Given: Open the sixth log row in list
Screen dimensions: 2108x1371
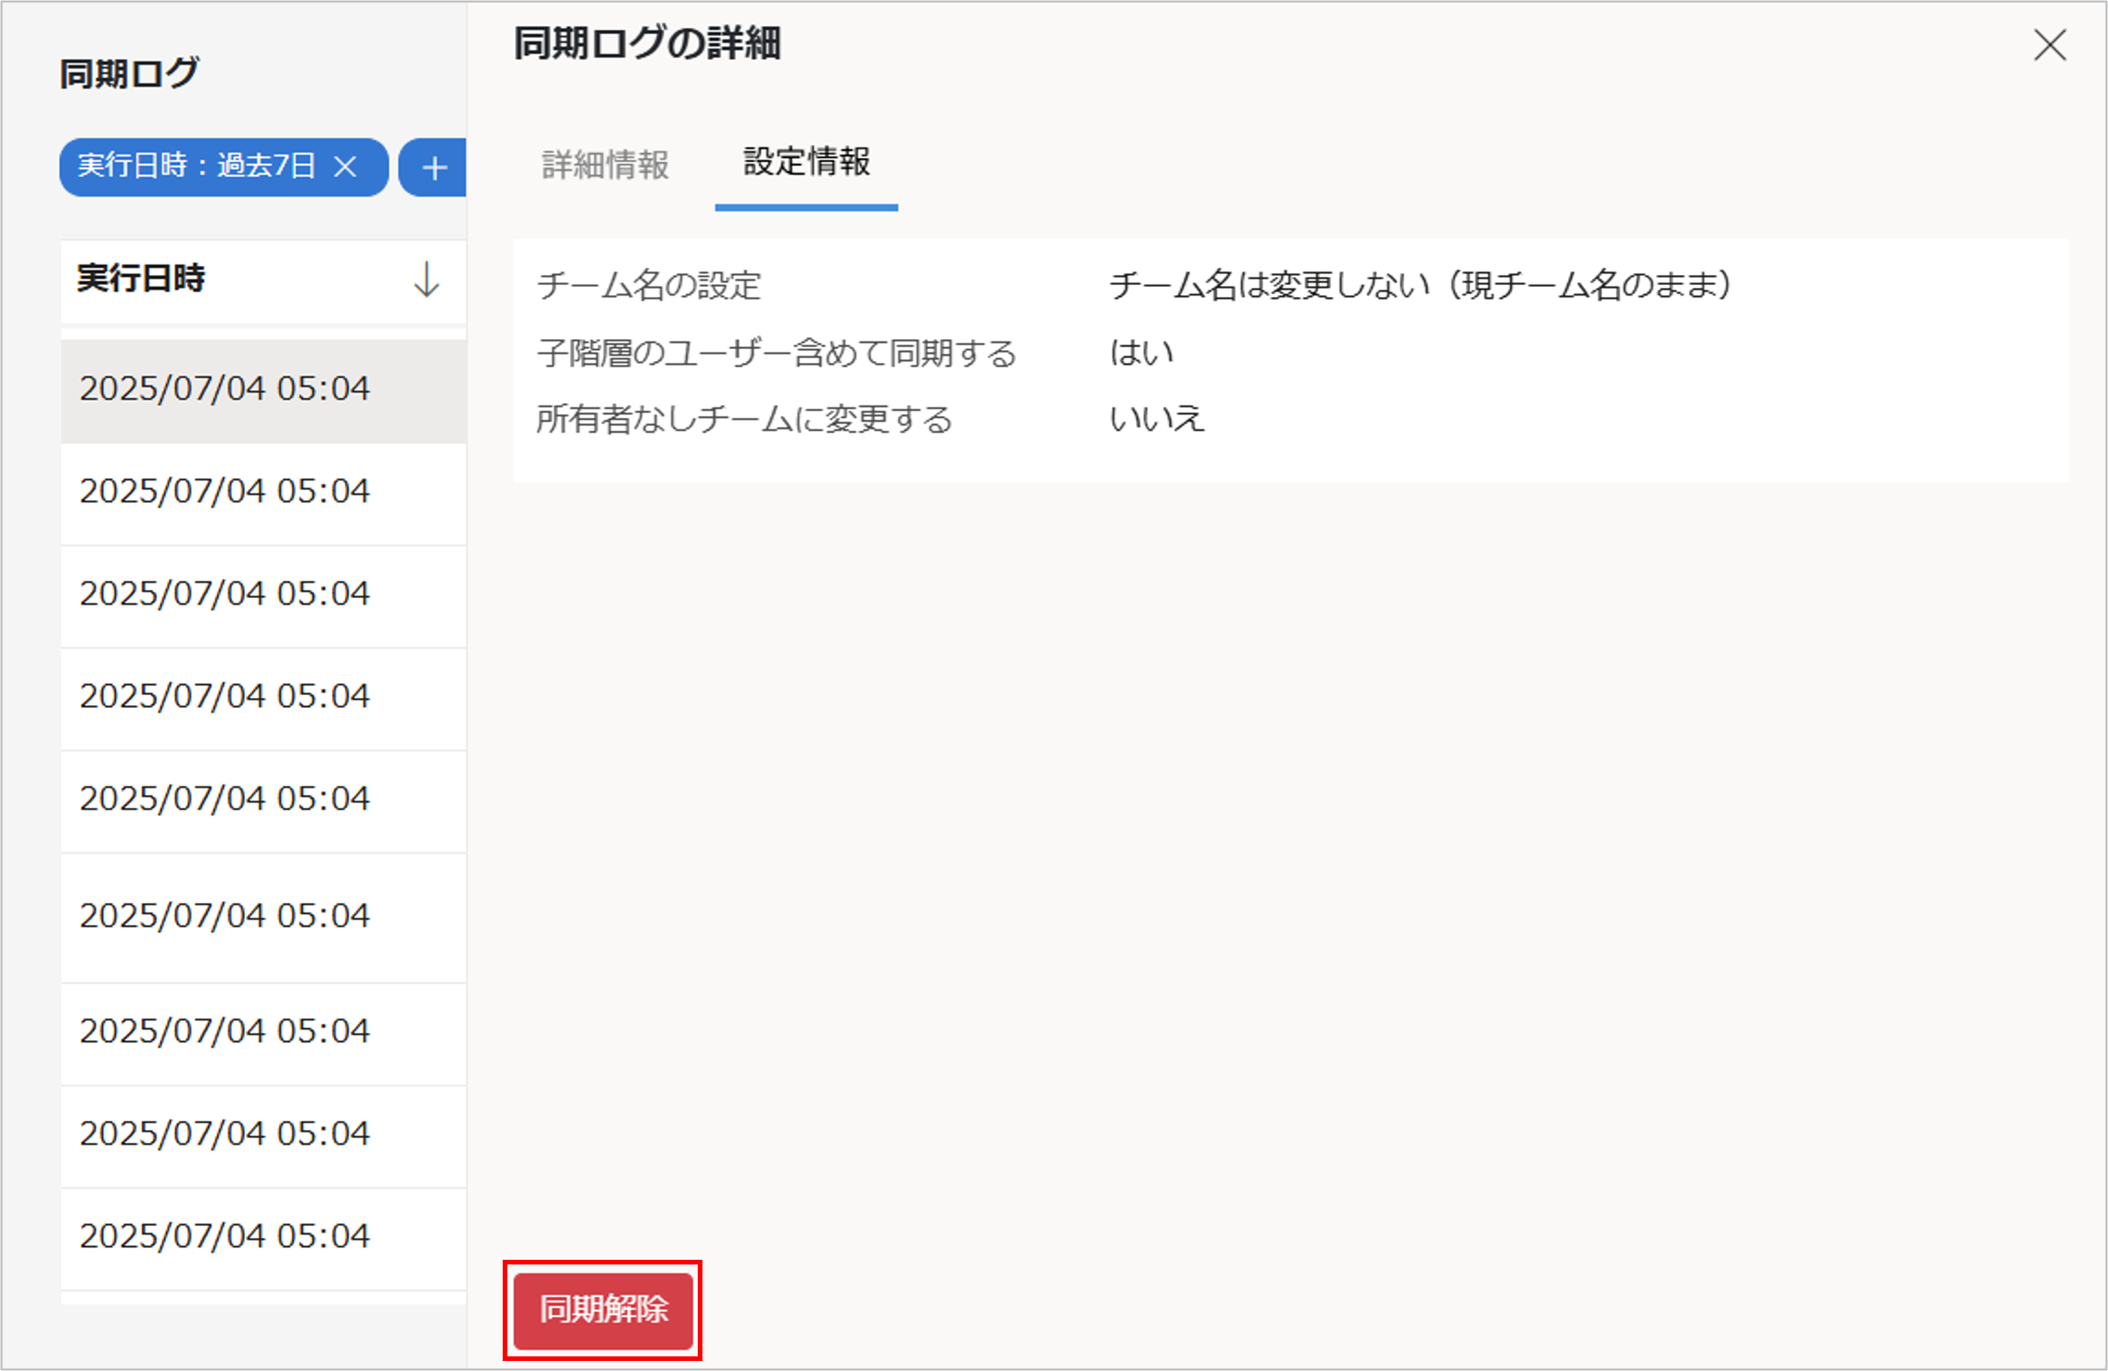Looking at the screenshot, I should coord(225,916).
